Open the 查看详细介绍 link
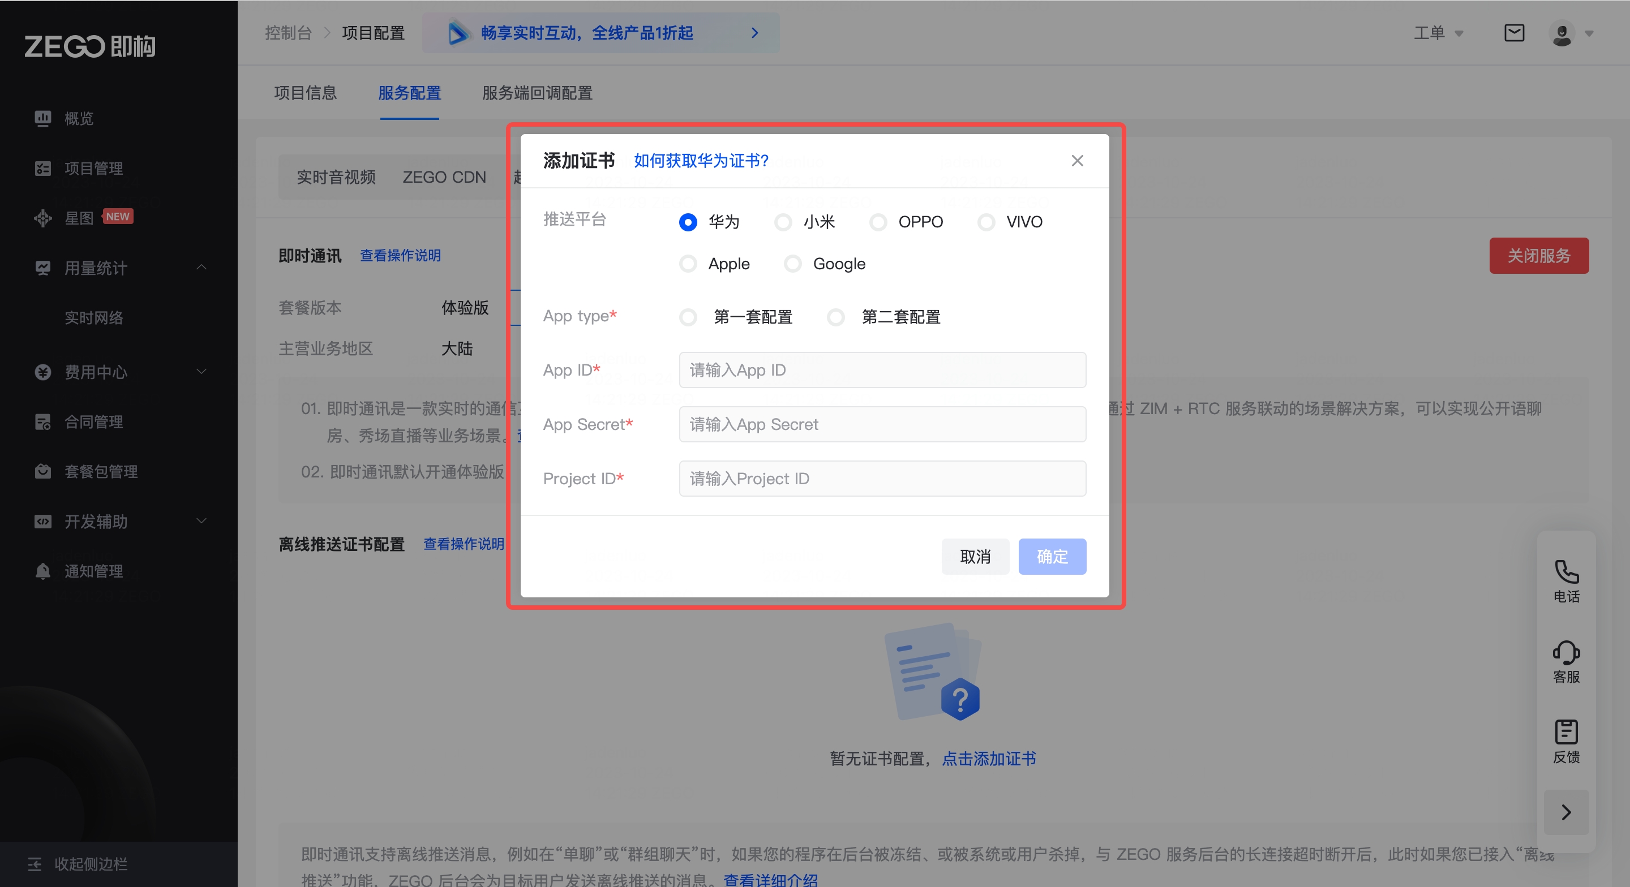The height and width of the screenshot is (887, 1630). 771,880
